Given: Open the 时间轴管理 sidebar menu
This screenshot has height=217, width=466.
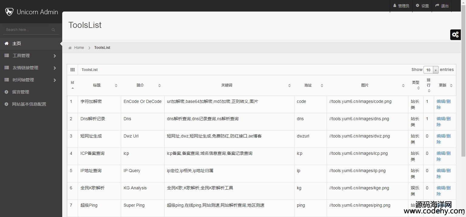Looking at the screenshot, I should pyautogui.click(x=31, y=80).
